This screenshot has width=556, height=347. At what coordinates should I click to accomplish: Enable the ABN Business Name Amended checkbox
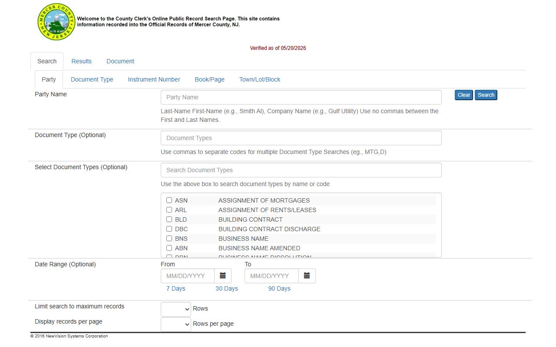point(169,248)
